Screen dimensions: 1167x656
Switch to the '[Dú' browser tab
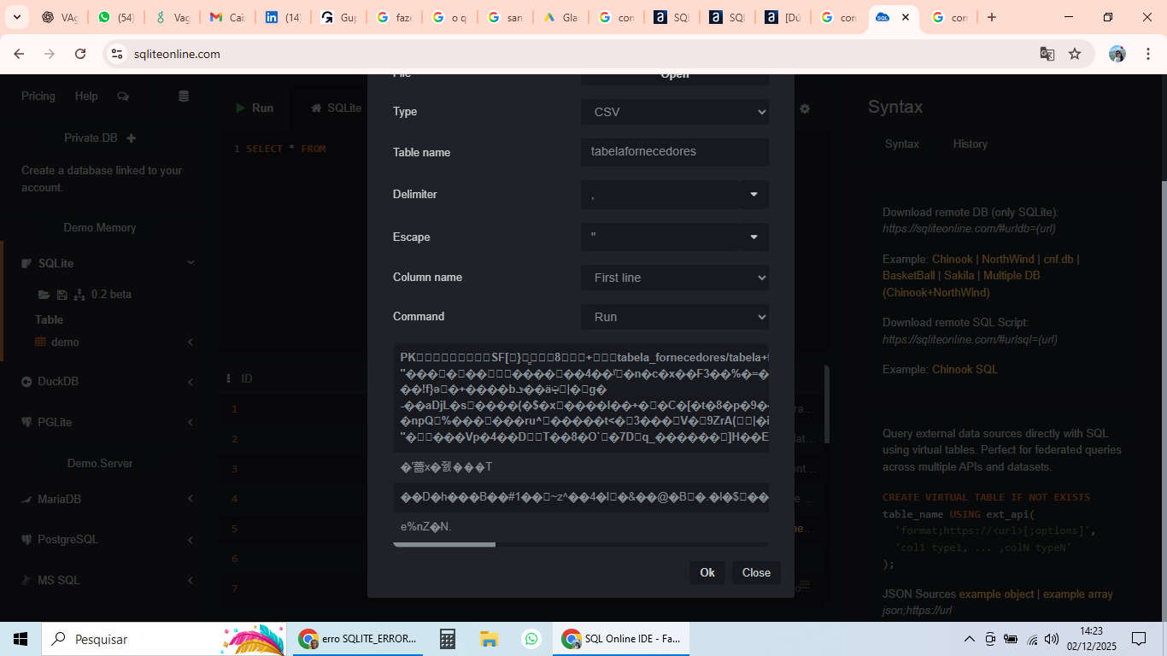783,17
